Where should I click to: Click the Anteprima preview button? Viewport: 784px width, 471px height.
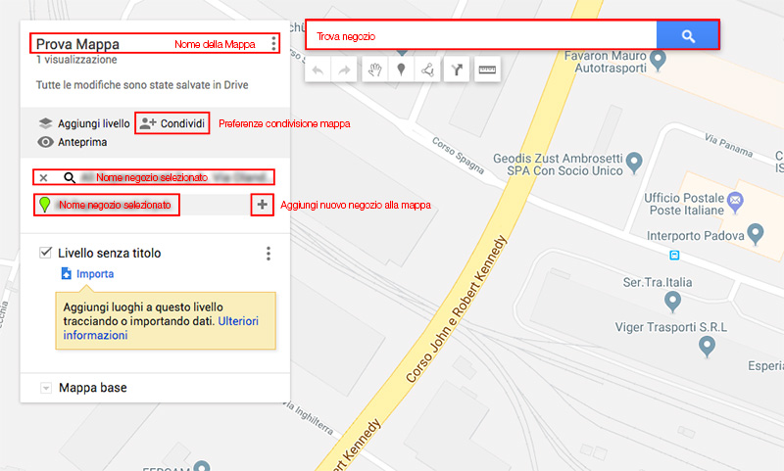point(73,142)
